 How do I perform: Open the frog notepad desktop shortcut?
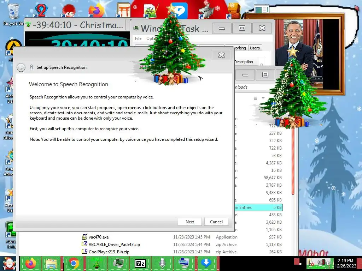tap(151, 11)
